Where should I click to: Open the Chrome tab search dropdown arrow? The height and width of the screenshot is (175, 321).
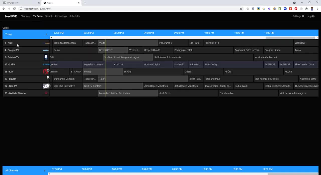click(x=294, y=3)
